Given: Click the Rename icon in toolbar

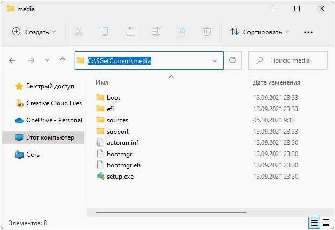Looking at the screenshot, I should click(x=156, y=32).
